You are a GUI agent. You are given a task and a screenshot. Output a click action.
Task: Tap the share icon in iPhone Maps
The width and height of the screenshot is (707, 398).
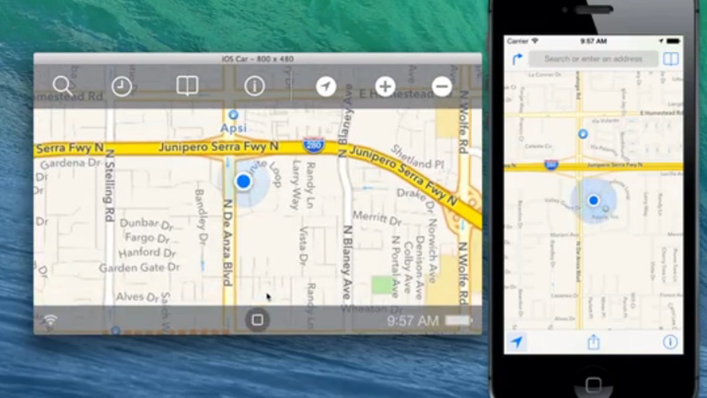[594, 342]
